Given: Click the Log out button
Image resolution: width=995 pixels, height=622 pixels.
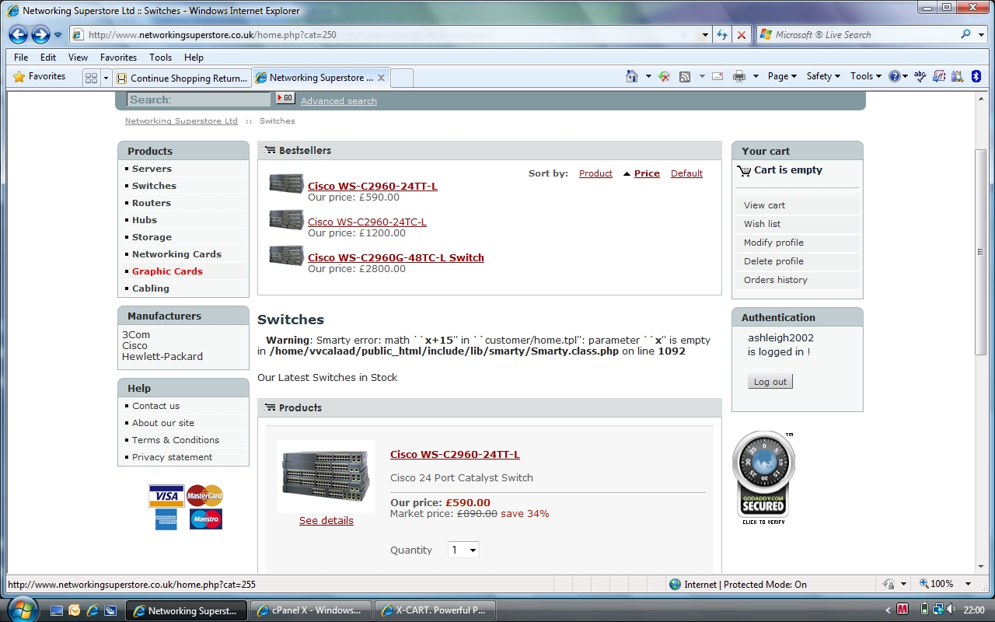Looking at the screenshot, I should (770, 382).
